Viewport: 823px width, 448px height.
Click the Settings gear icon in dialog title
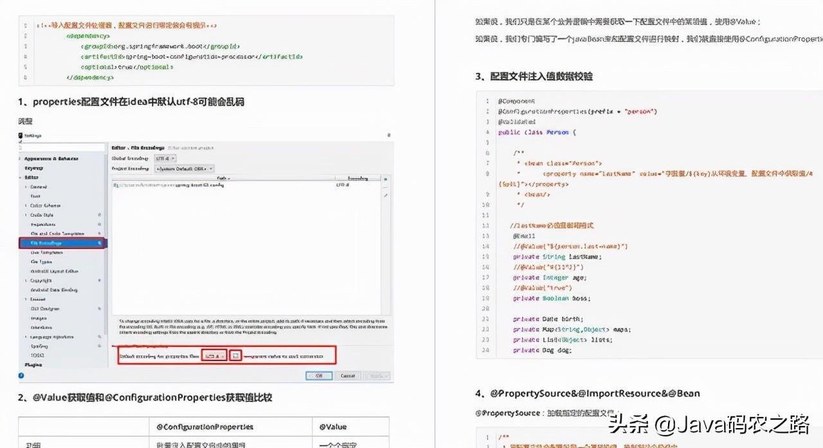point(21,135)
